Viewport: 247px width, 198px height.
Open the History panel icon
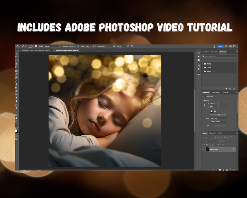pos(198,53)
